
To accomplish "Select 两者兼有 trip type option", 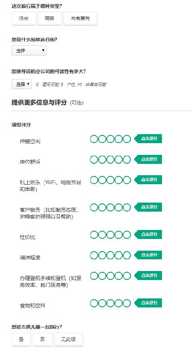I will tap(80, 18).
